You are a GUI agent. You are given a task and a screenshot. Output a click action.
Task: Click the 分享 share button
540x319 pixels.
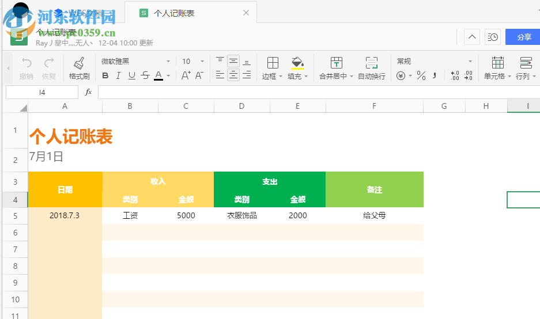tap(523, 37)
